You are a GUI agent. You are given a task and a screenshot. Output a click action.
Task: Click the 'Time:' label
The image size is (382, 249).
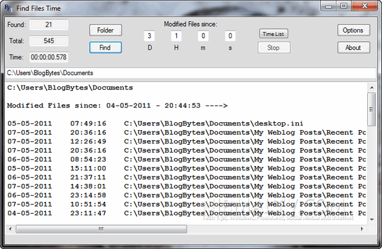coord(17,57)
